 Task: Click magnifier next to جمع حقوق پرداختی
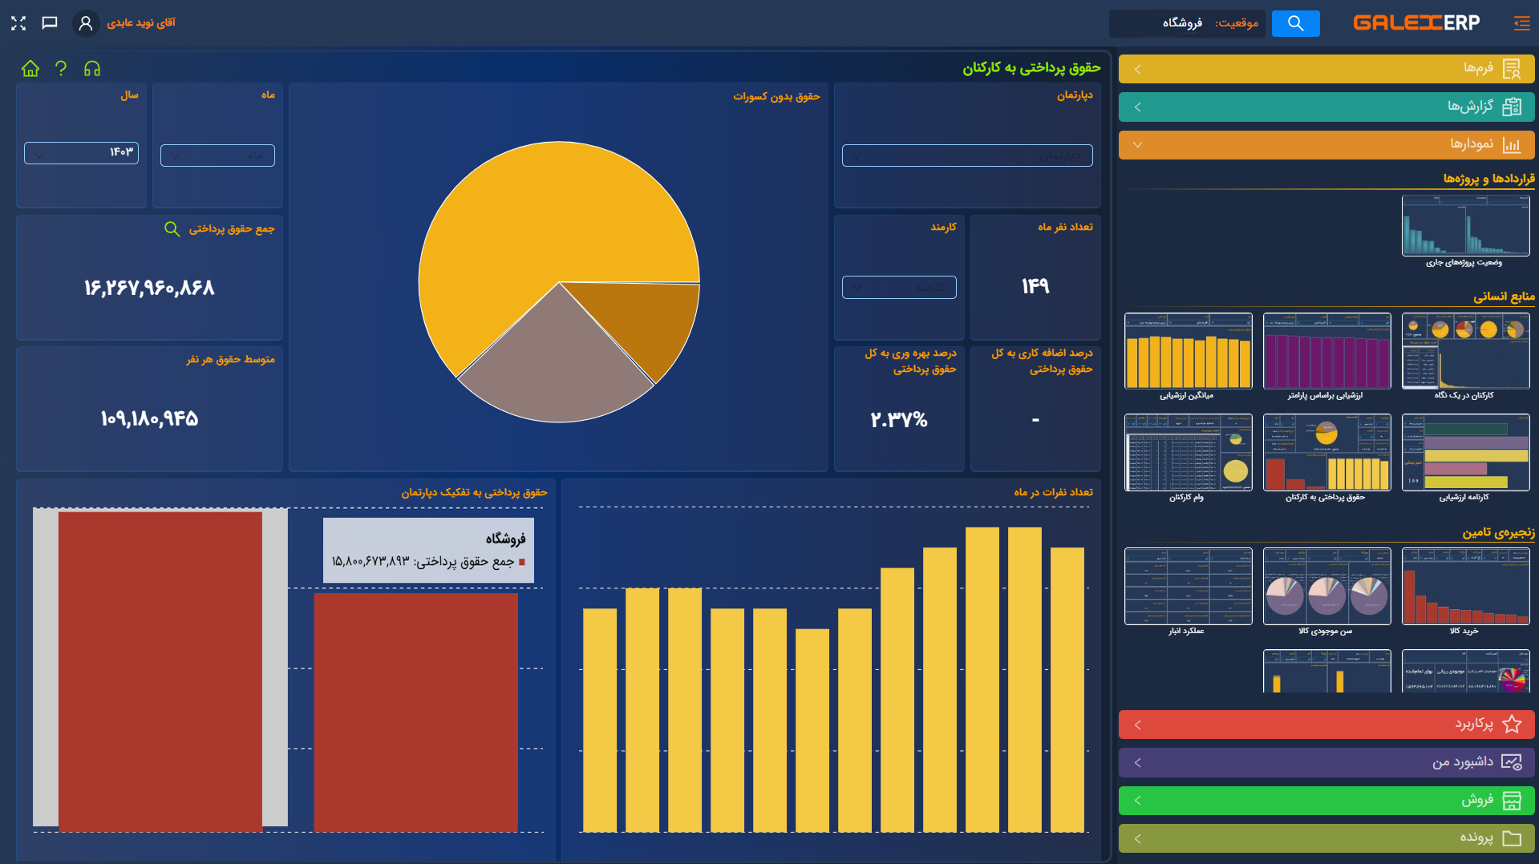tap(172, 229)
